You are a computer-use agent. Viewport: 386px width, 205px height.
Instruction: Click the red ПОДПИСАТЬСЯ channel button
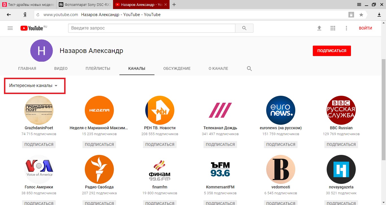point(332,51)
